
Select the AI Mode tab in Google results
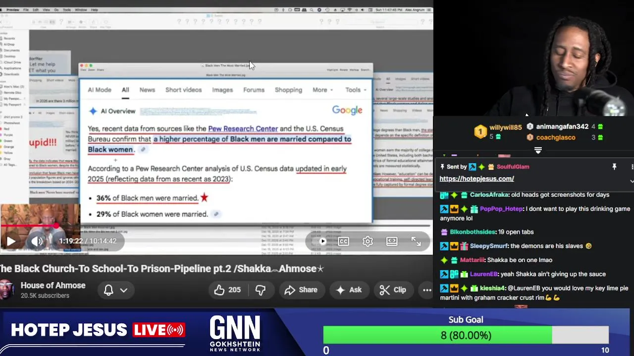(100, 90)
